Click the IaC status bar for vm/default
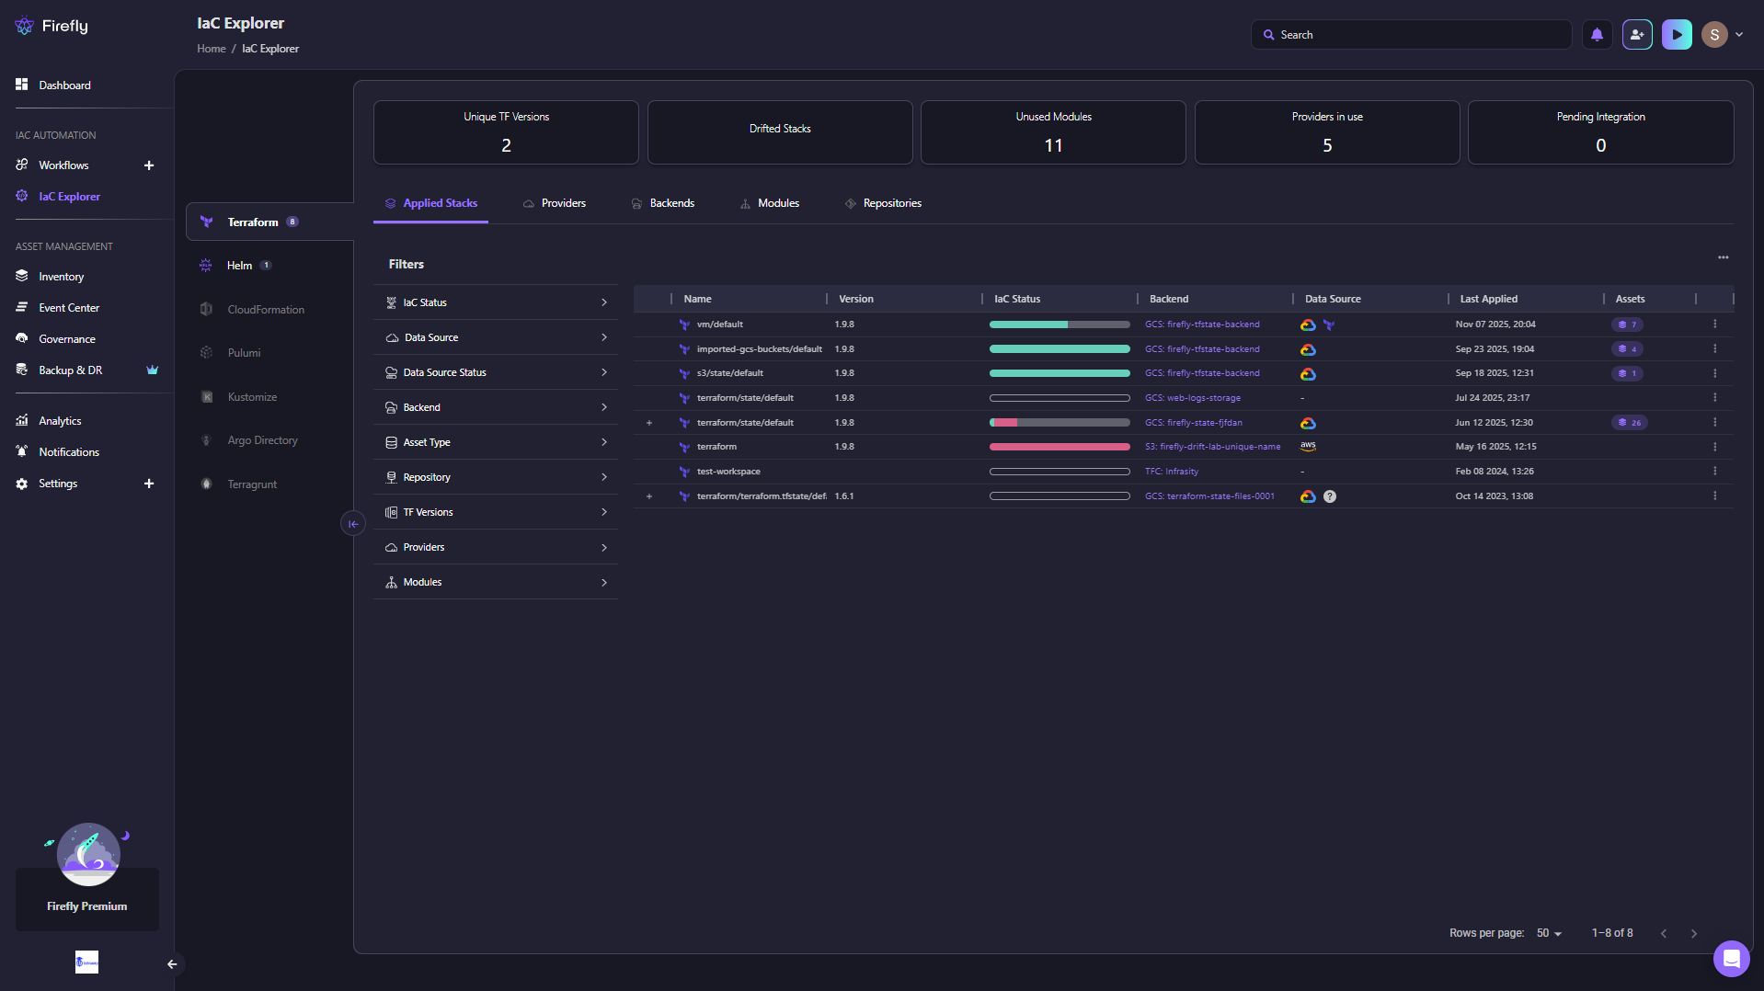1764x991 pixels. click(x=1060, y=325)
